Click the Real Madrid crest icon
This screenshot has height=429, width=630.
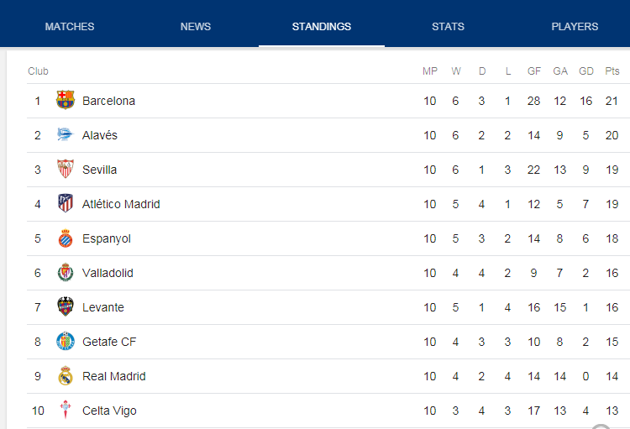click(66, 376)
